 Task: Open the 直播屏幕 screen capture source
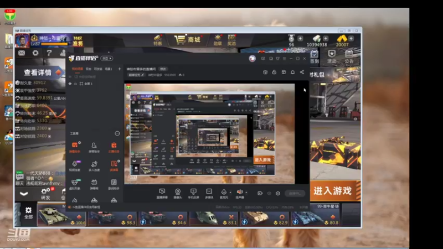click(x=162, y=193)
